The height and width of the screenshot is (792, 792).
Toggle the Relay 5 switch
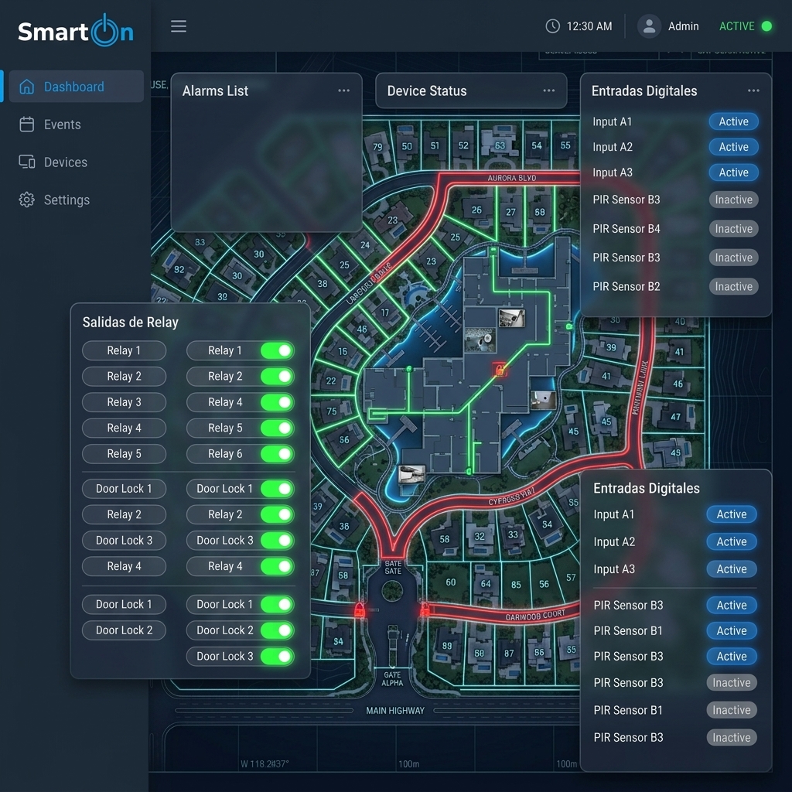[x=278, y=428]
